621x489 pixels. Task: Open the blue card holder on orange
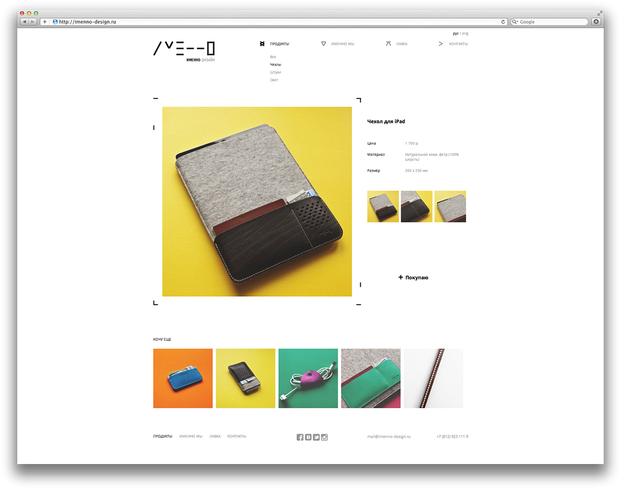click(x=183, y=378)
